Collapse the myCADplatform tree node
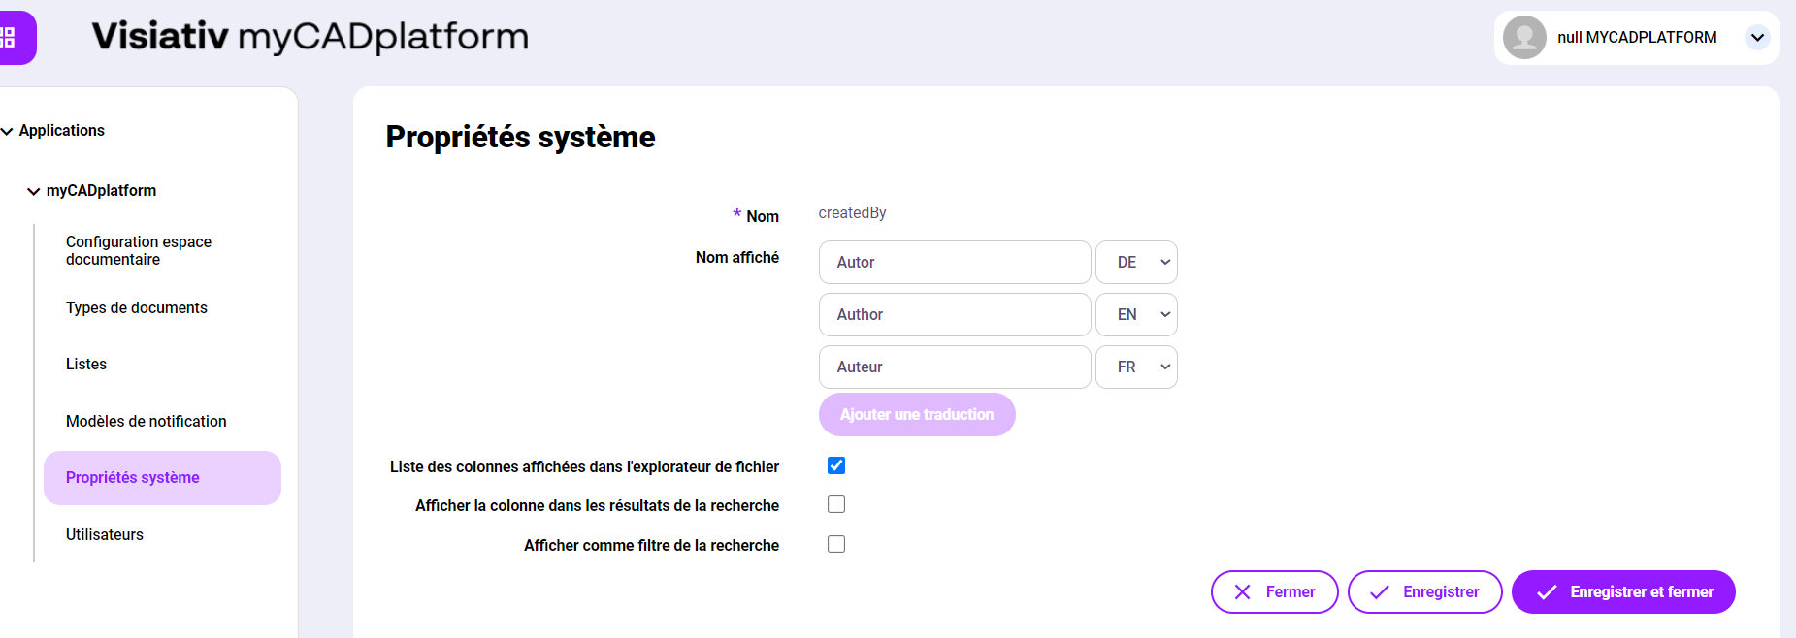This screenshot has height=638, width=1796. (x=34, y=191)
